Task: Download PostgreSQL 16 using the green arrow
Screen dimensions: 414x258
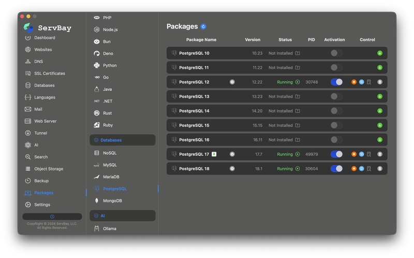Action: [380, 140]
